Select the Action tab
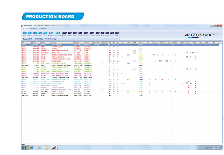This screenshot has height=155, width=224. [25, 28]
